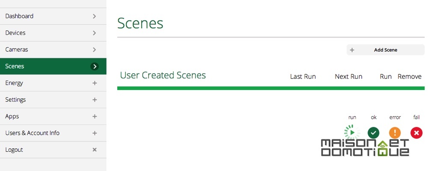Click the green run status icon
This screenshot has width=428, height=171.
tap(352, 133)
